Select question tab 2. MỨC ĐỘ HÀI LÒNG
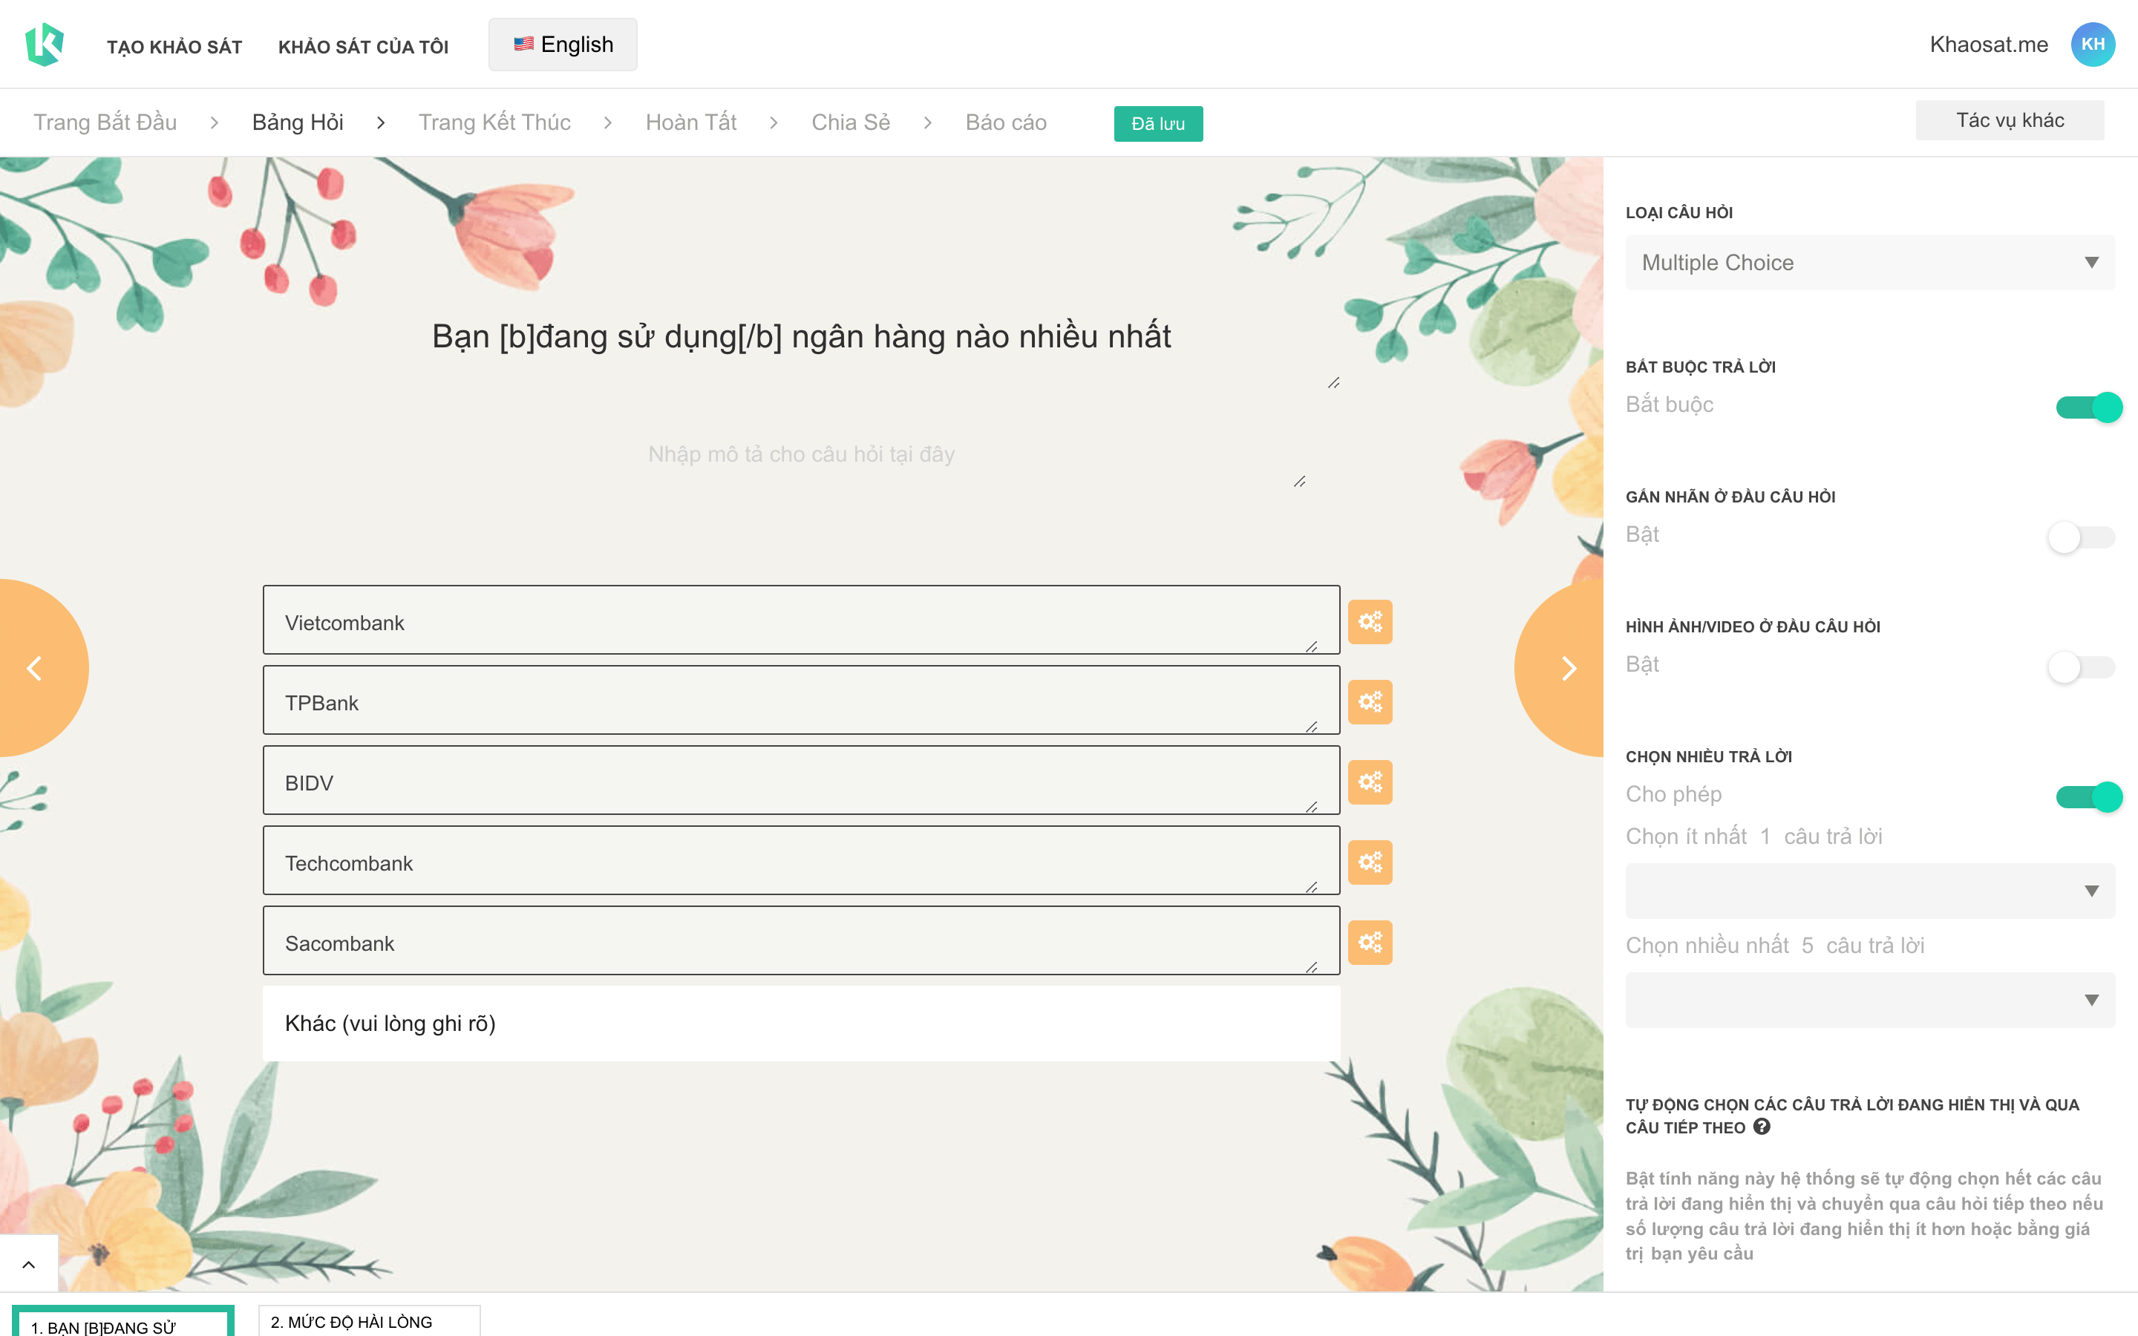2138x1336 pixels. coord(369,1321)
